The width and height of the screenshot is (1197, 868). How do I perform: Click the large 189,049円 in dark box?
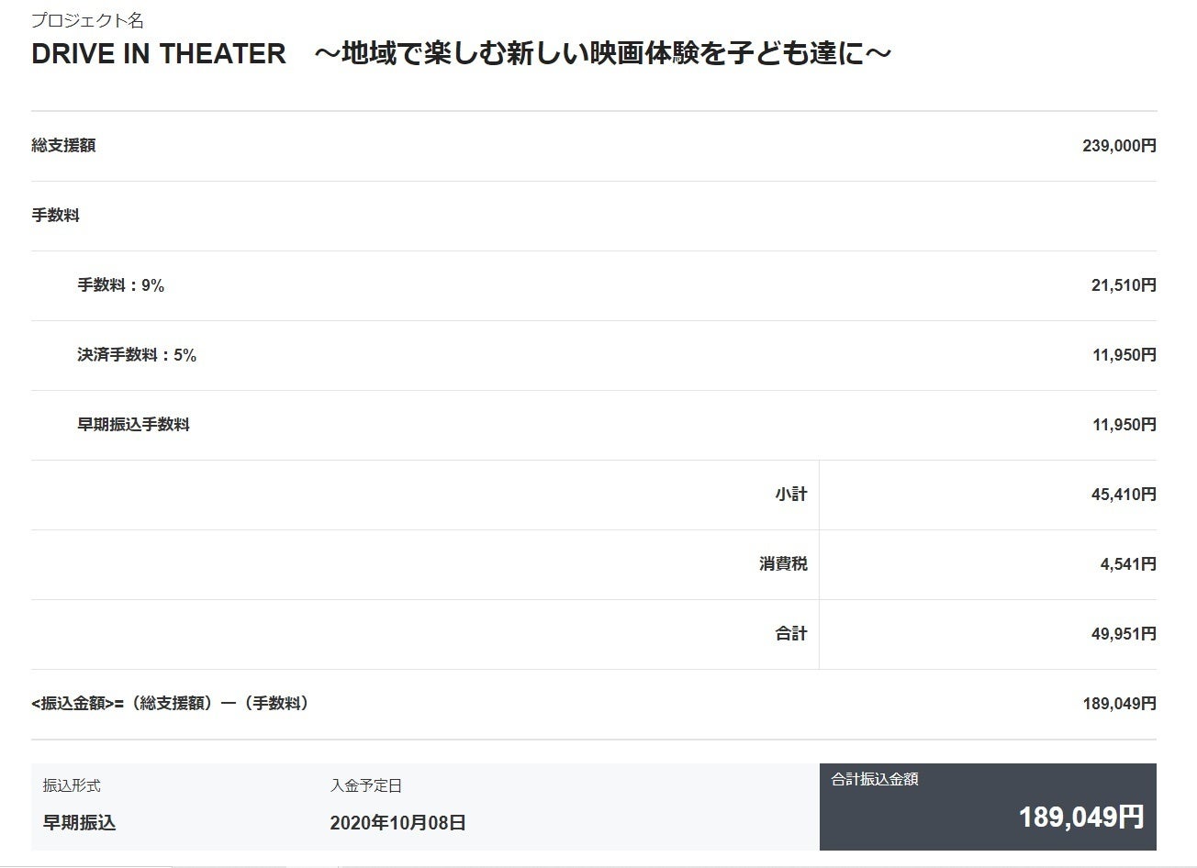pos(1080,817)
